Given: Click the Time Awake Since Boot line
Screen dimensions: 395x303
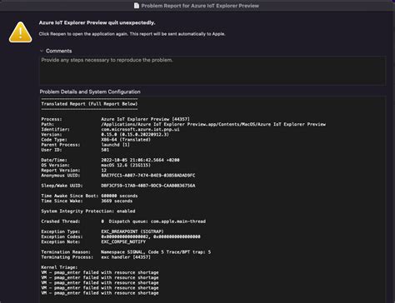Looking at the screenshot, I should [89, 196].
